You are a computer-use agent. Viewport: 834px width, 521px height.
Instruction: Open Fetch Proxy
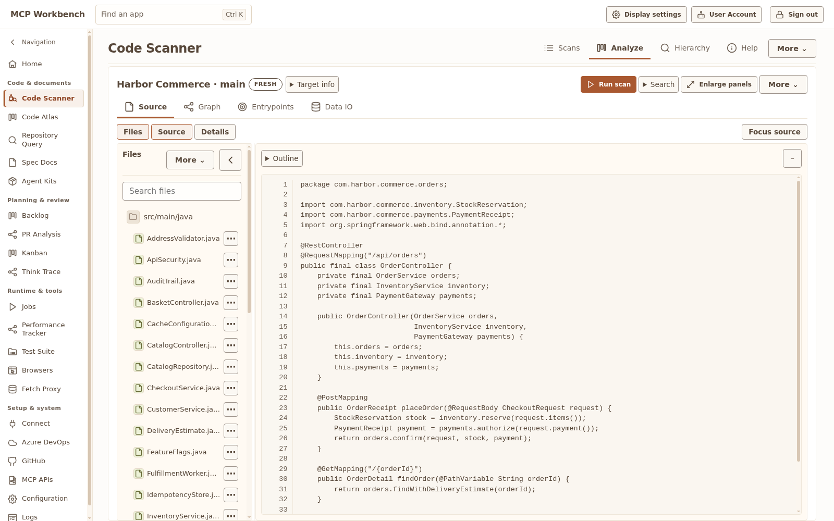(x=44, y=389)
